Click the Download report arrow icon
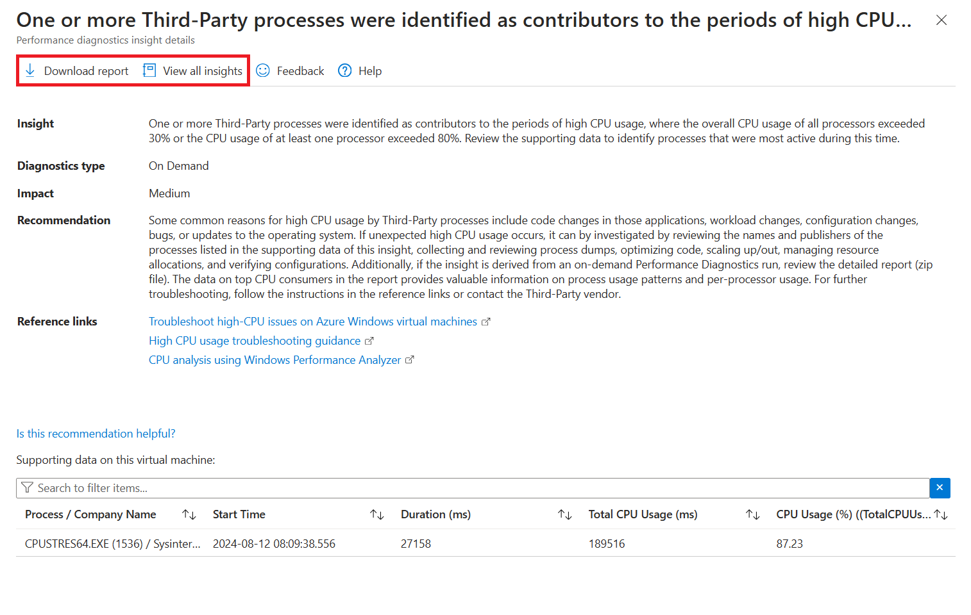 point(30,70)
